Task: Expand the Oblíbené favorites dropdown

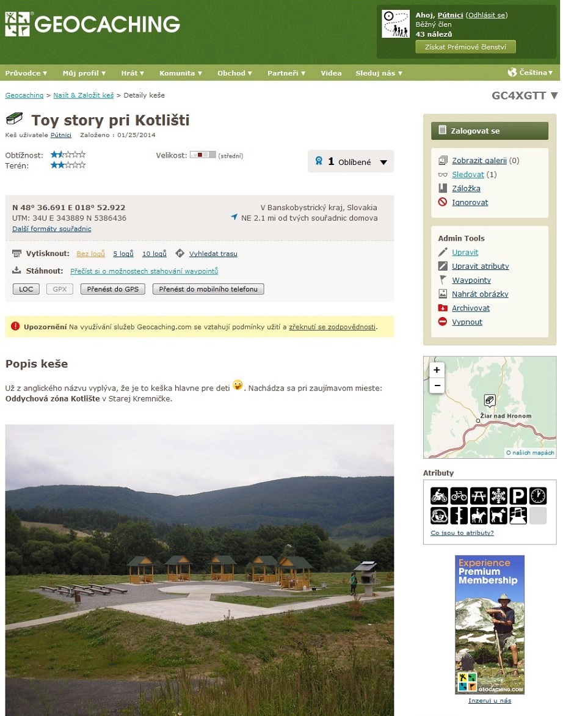Action: coord(351,161)
